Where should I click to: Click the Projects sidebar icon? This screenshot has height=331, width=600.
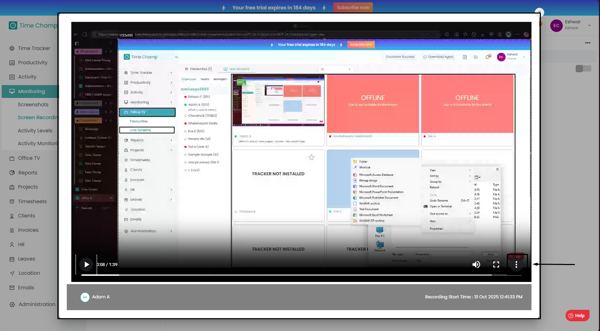[12, 187]
